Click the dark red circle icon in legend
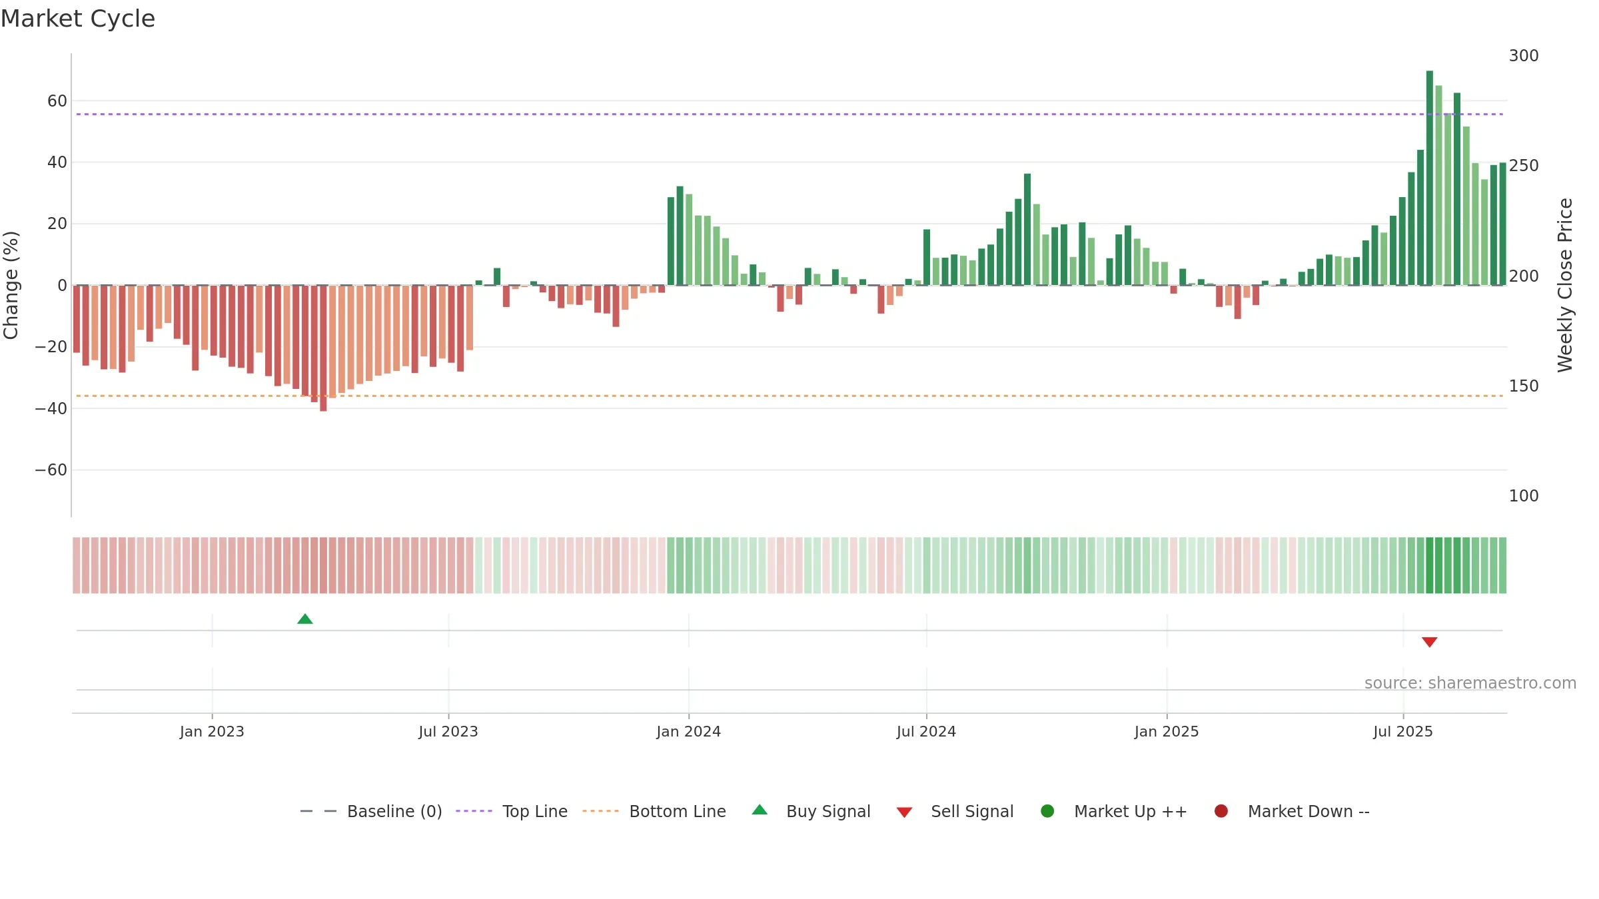1599x899 pixels. click(x=1221, y=811)
